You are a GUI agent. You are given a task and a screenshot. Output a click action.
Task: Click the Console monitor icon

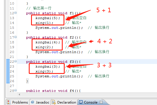(81, 102)
